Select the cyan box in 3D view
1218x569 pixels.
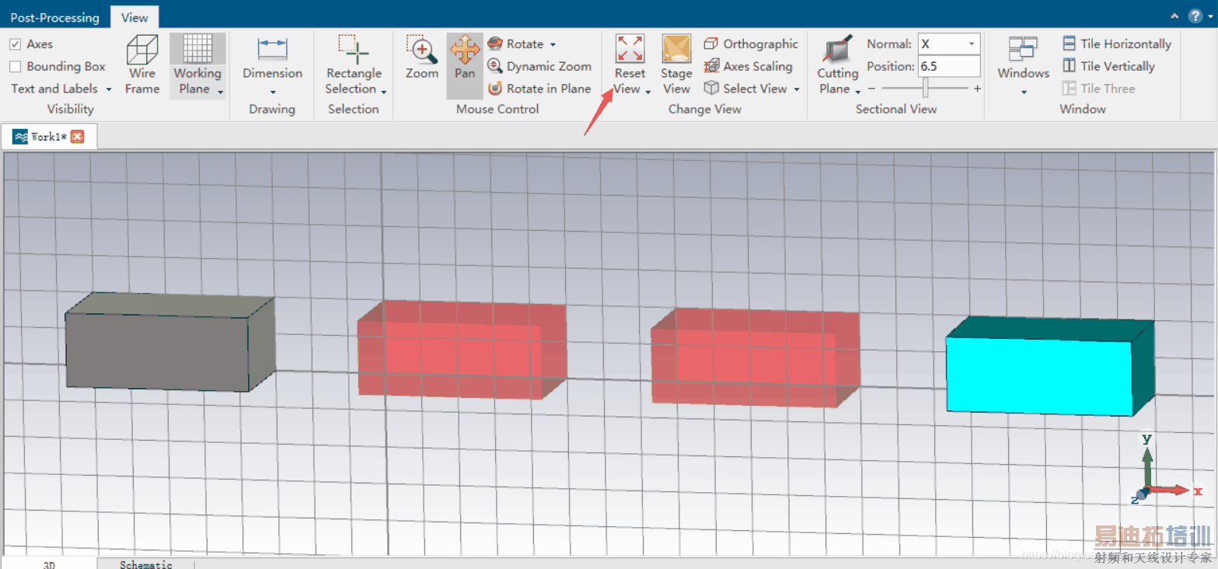[x=1049, y=366]
